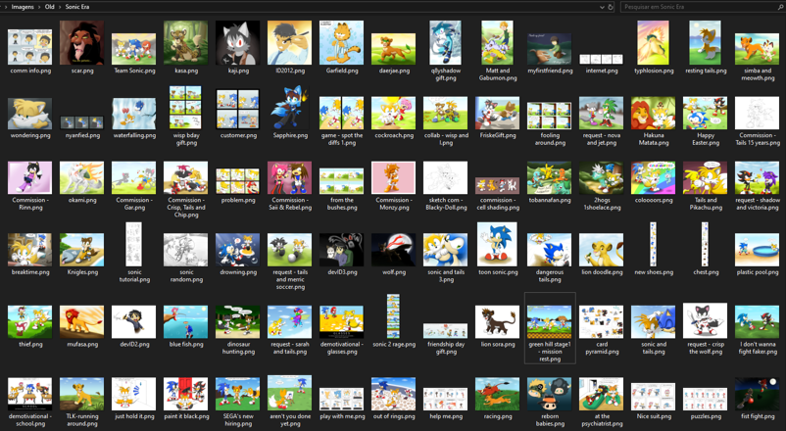Select card pyramid.png thumbnail
Image resolution: width=786 pixels, height=431 pixels.
601,321
